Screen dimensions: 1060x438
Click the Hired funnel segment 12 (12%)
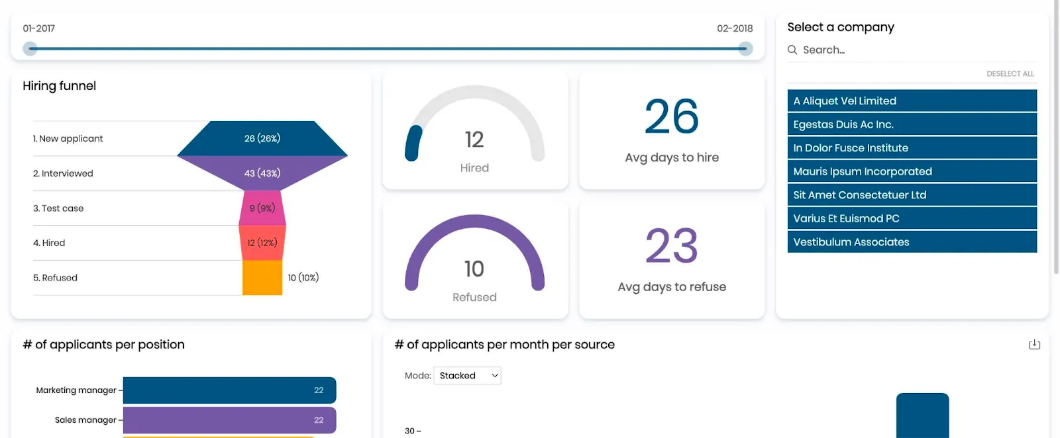point(262,243)
